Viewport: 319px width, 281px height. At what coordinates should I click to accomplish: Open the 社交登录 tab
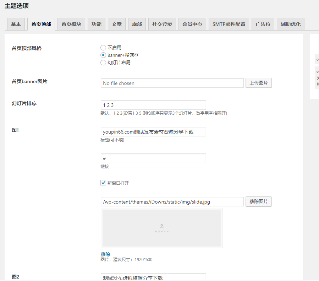point(162,24)
